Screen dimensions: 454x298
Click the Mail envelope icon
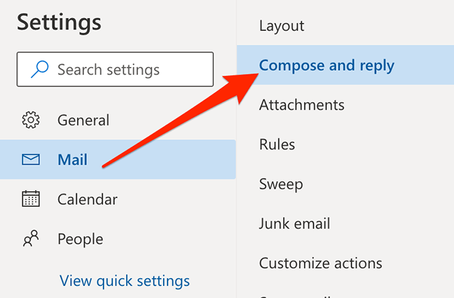31,160
